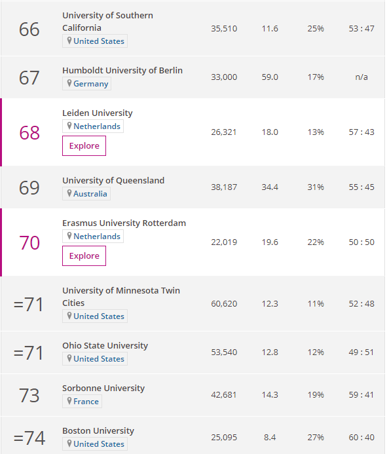This screenshot has width=387, height=454.
Task: Click the pin icon under Boston University
Action: pos(69,444)
